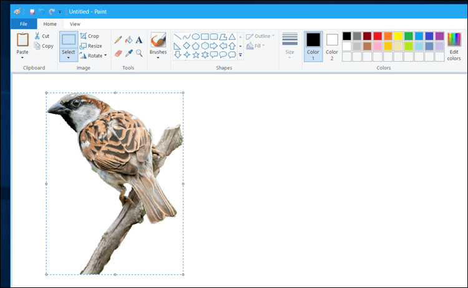Choose the Right arrow shape

[213, 46]
